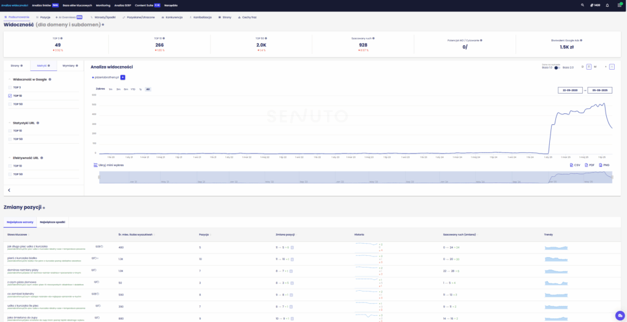Set chart range to 1m
The height and width of the screenshot is (322, 627).
pos(110,89)
